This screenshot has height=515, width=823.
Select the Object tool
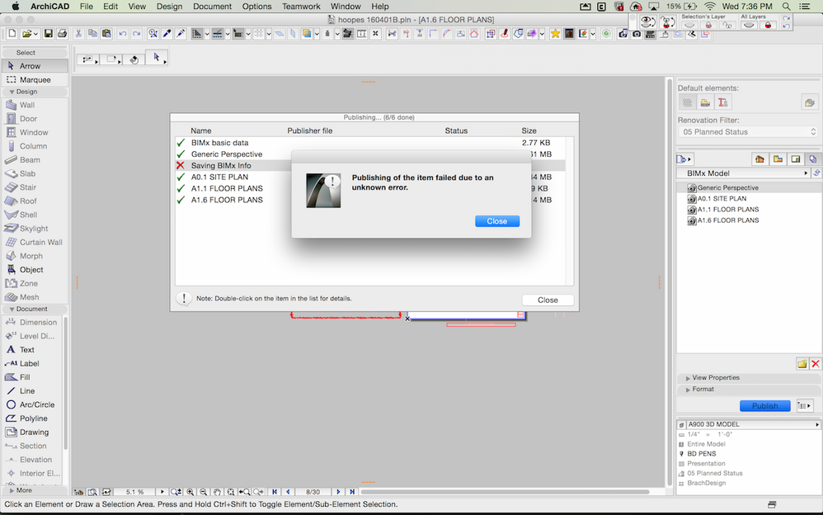(35, 270)
